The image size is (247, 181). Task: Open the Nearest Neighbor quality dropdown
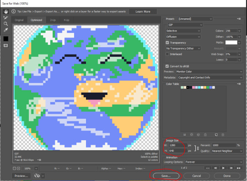click(227, 151)
